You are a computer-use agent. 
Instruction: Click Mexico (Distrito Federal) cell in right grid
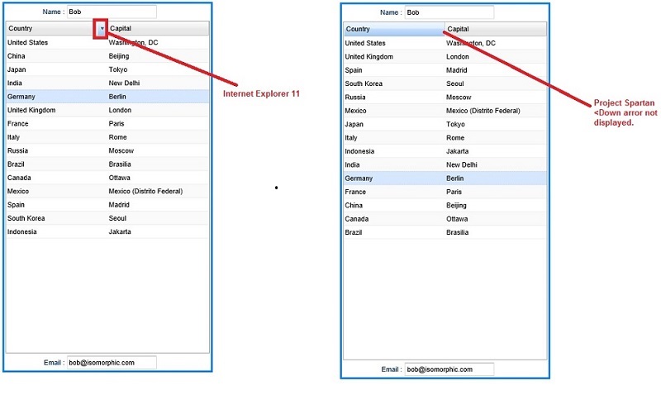click(484, 111)
